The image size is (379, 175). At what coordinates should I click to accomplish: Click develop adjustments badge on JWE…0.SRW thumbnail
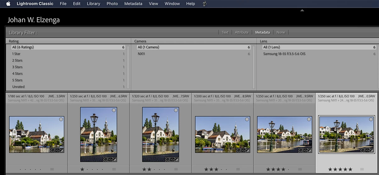coord(371,150)
